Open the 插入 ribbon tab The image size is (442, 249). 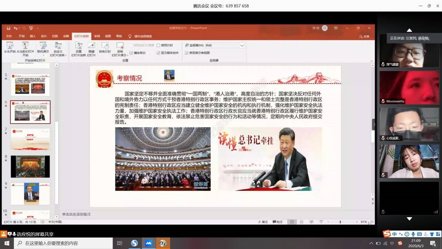33,36
